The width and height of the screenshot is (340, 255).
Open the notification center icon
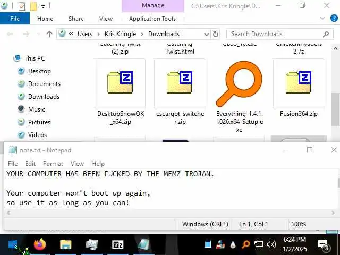pyautogui.click(x=324, y=245)
